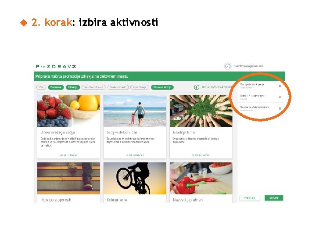
Task: Click the plus icon for adding own activity
Action: pyautogui.click(x=196, y=87)
